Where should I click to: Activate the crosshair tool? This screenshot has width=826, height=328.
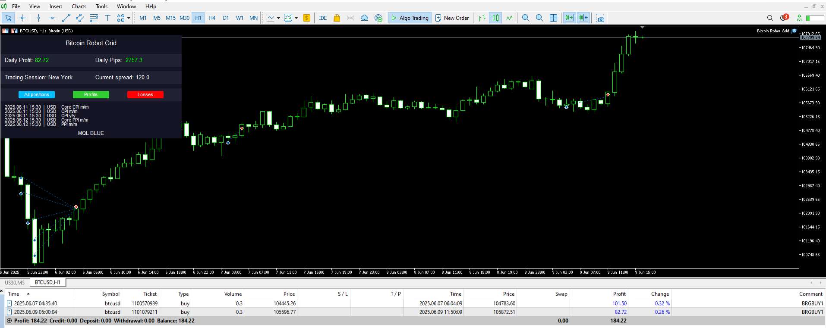click(22, 18)
